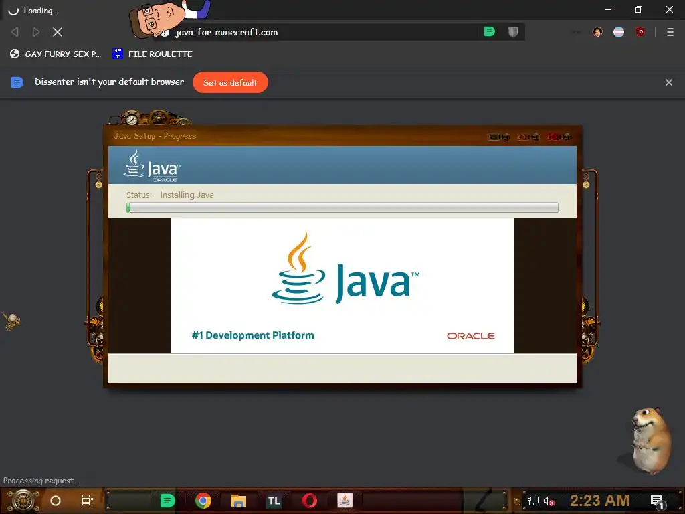Switch to Dissenter browser in taskbar
Image resolution: width=685 pixels, height=514 pixels.
[x=167, y=501]
